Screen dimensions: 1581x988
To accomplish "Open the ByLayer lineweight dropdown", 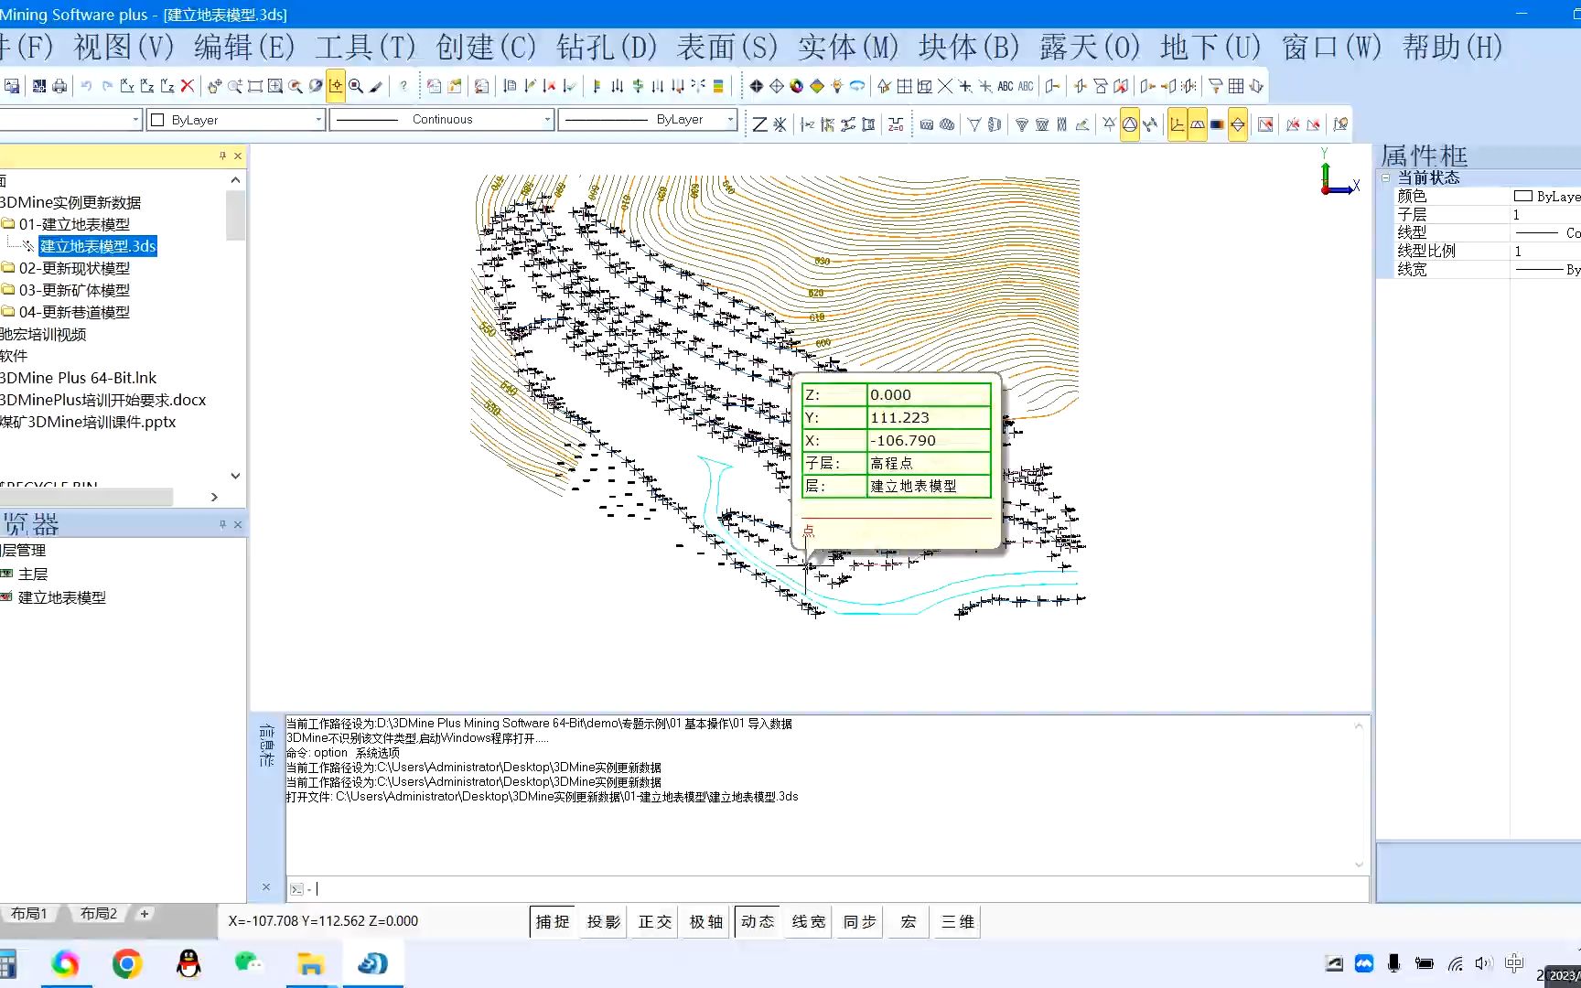I will (x=648, y=120).
